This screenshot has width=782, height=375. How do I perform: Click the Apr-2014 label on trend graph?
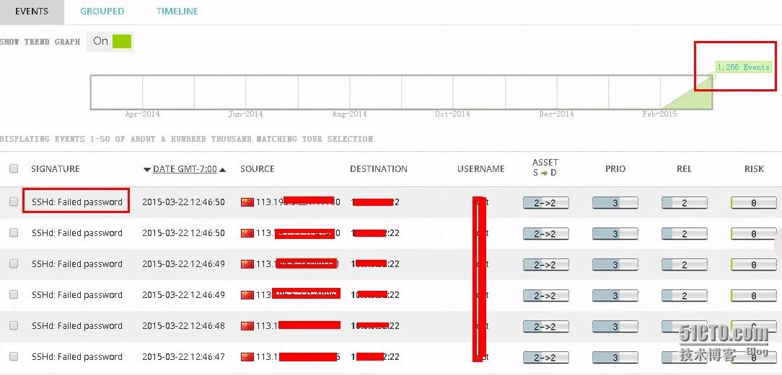[142, 114]
